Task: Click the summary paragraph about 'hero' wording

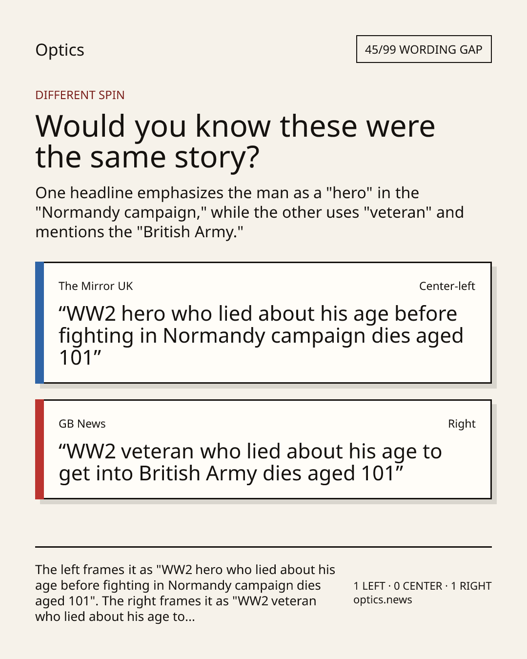Action: (x=249, y=212)
